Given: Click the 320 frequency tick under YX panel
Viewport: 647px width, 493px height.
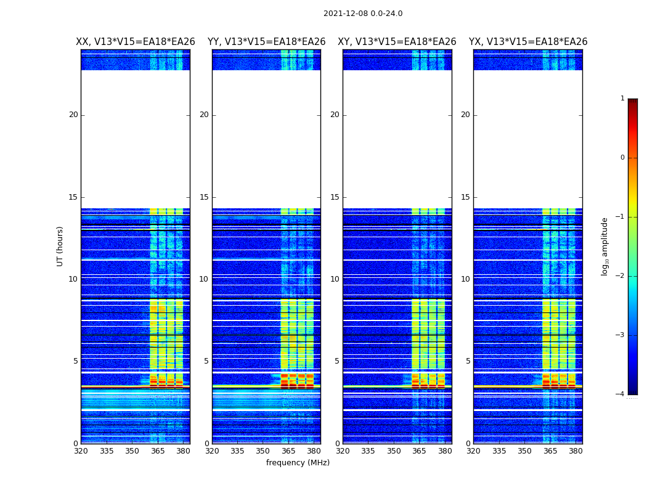Looking at the screenshot, I should [473, 451].
